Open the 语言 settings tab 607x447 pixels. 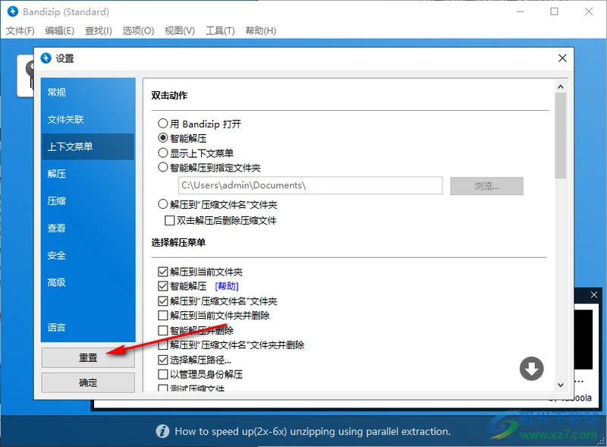point(88,327)
